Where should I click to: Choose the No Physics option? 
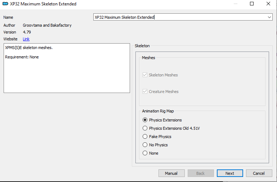click(145, 145)
